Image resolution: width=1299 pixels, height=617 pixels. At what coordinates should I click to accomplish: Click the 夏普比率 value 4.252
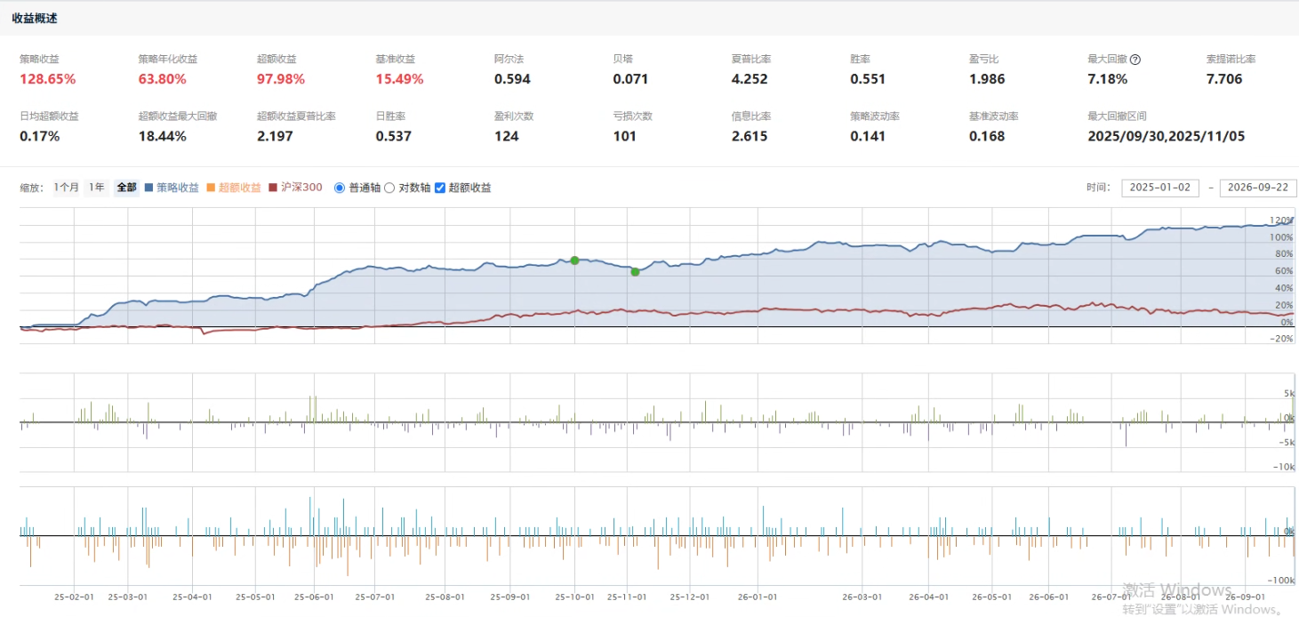tap(750, 79)
